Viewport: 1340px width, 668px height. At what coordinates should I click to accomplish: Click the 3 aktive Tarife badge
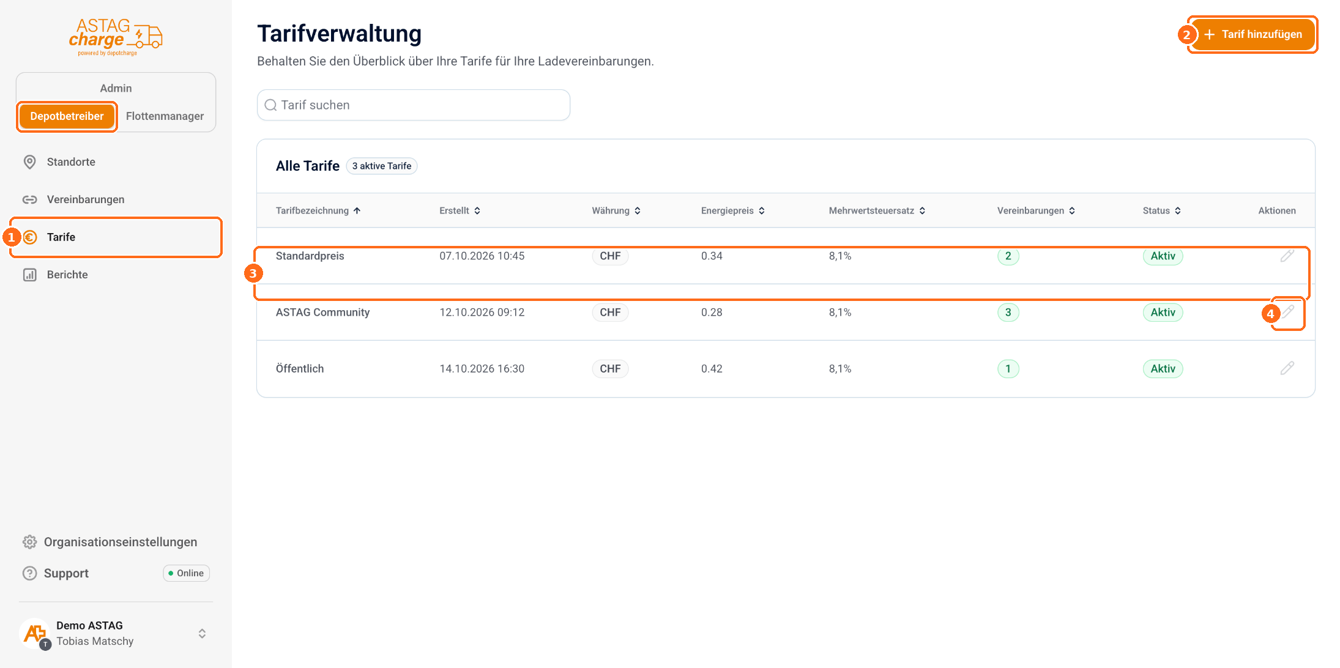382,166
